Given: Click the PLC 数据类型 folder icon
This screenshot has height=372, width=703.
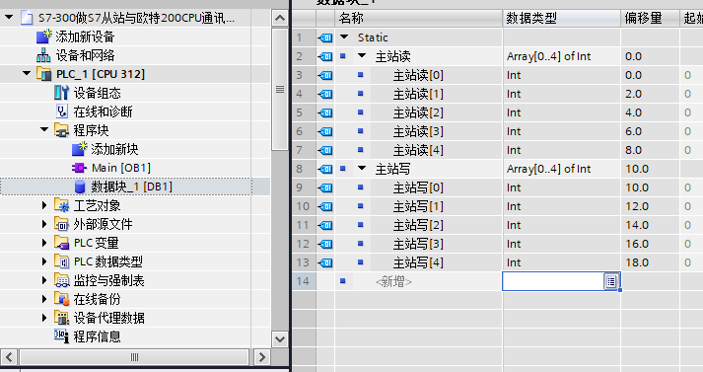Looking at the screenshot, I should click(x=61, y=261).
